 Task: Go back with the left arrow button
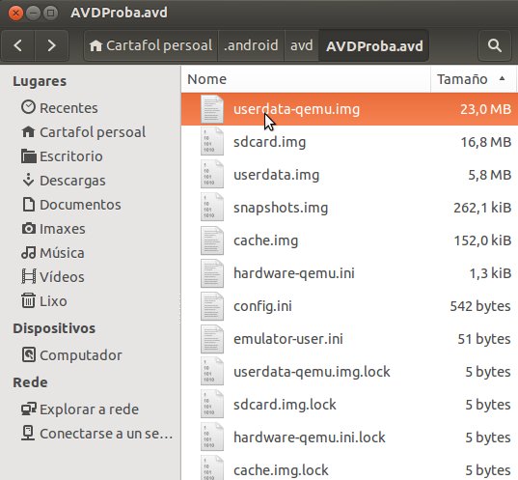coord(18,45)
